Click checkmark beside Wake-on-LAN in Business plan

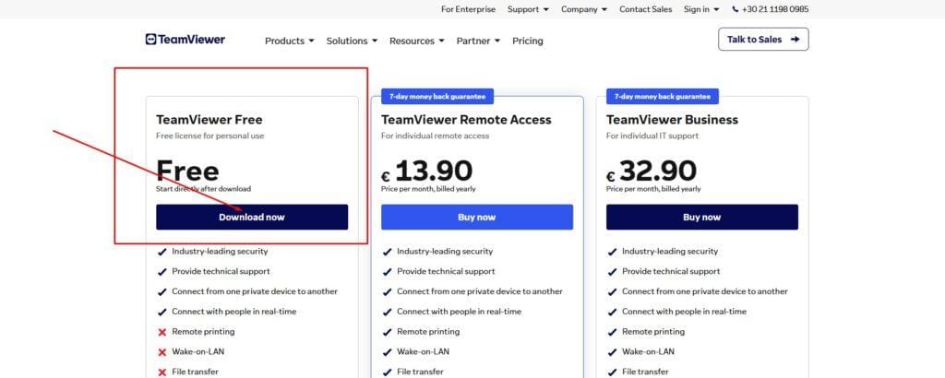pos(613,351)
